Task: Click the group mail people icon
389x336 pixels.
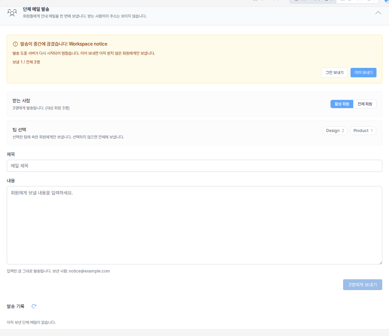Action: 12,12
